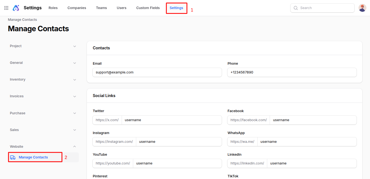Open the apps grid icon
The height and width of the screenshot is (179, 370).
(6, 8)
